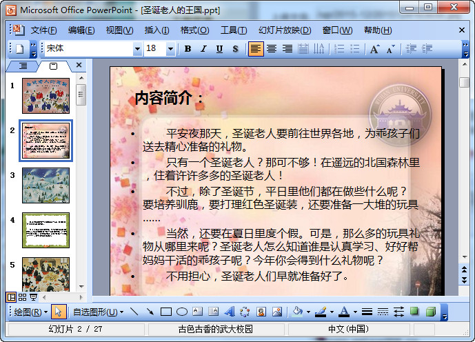The height and width of the screenshot is (342, 475).
Task: Insert a horizontal Text Box
Action: (x=197, y=312)
